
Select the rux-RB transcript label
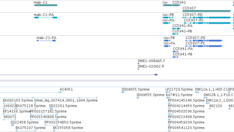coord(168,15)
